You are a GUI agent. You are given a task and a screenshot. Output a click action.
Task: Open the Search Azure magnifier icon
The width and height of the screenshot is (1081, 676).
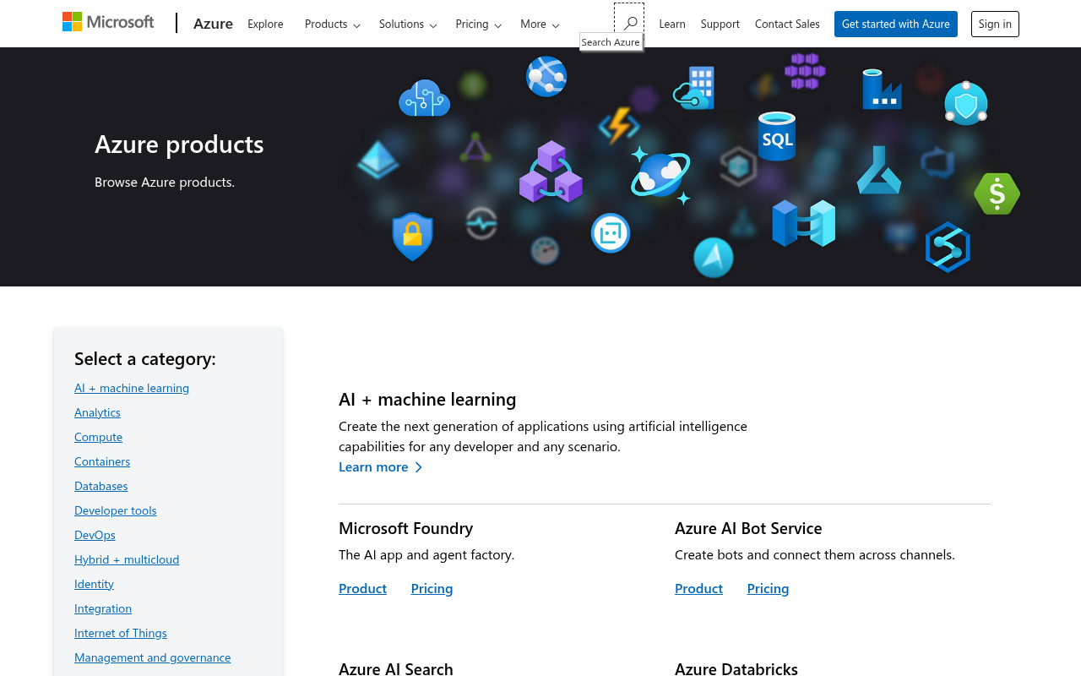[629, 24]
